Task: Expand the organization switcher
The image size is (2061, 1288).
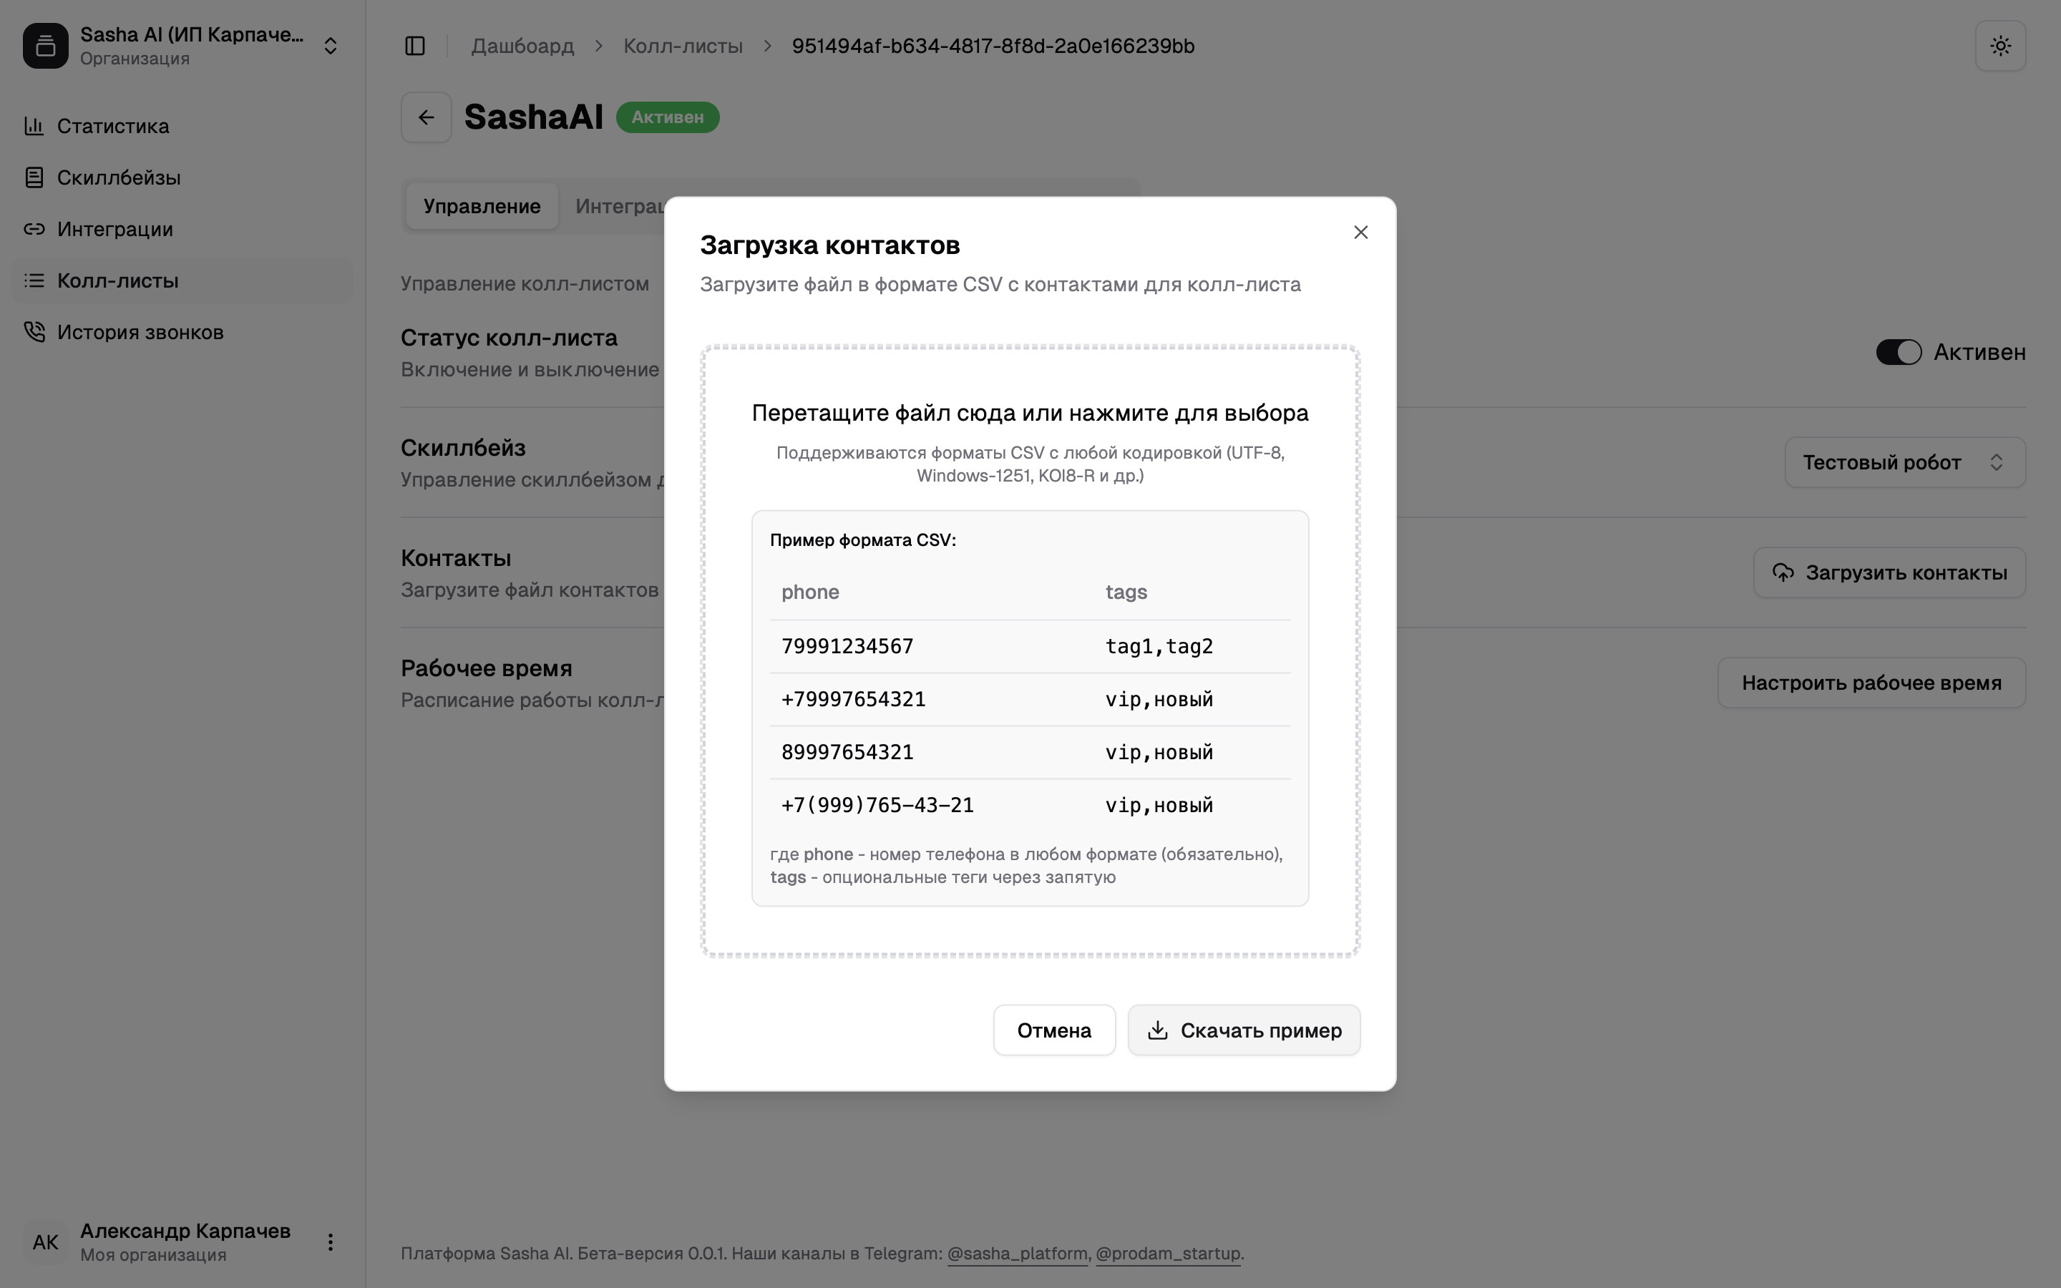Action: 331,46
